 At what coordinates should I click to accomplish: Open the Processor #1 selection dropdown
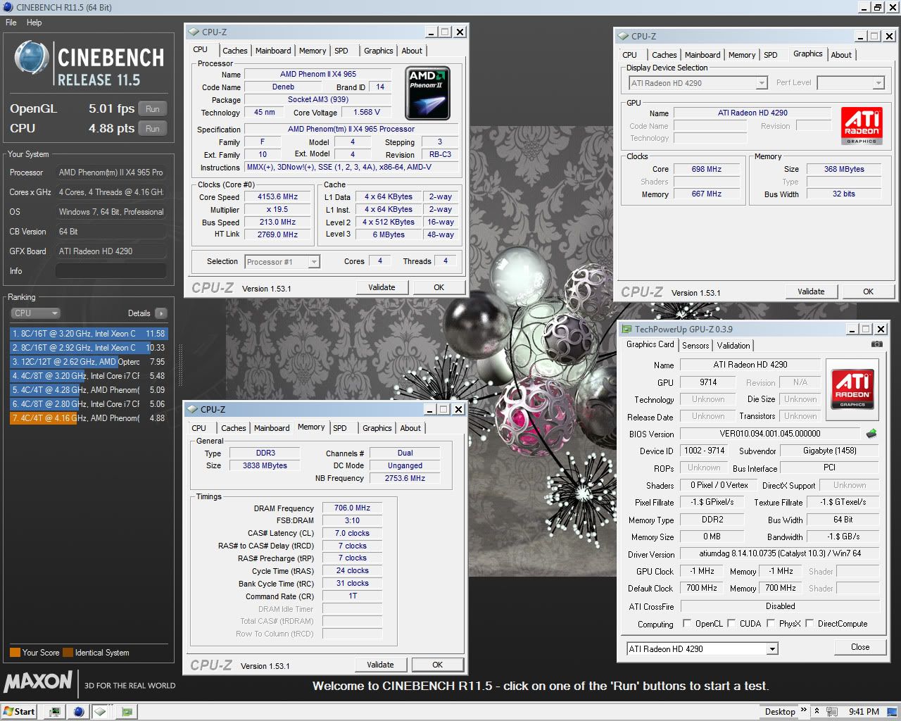[314, 262]
